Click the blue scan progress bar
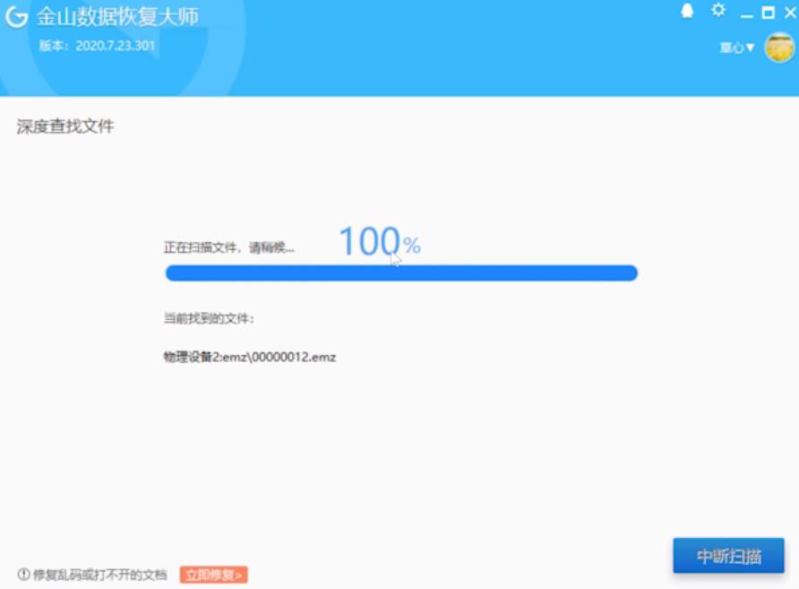799x589 pixels. click(401, 273)
